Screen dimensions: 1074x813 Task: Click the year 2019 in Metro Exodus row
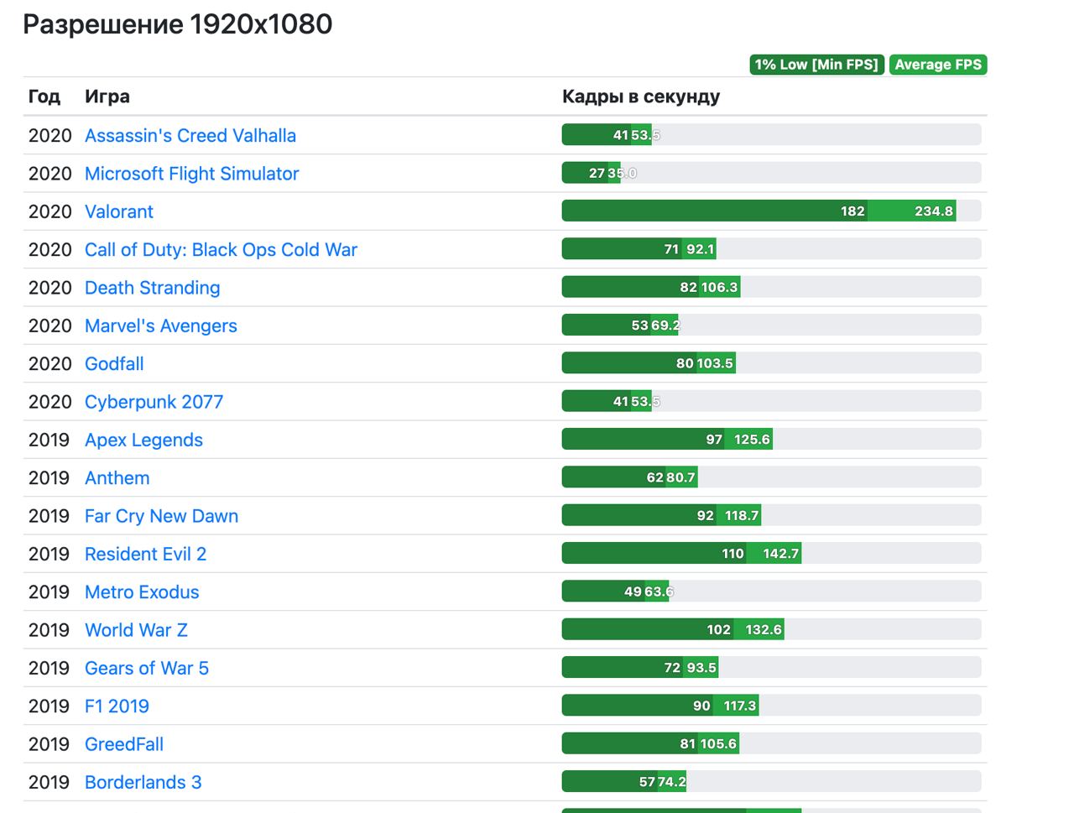coord(49,592)
